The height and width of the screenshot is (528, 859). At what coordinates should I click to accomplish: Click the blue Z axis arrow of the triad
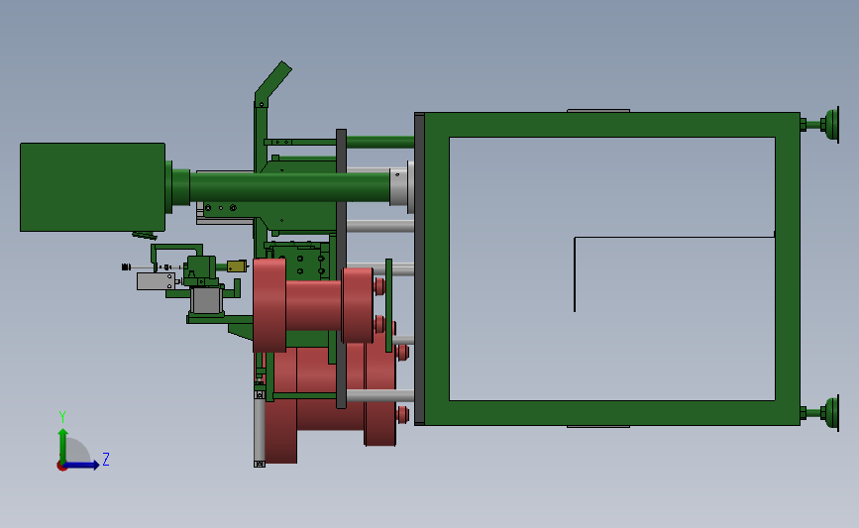82,465
